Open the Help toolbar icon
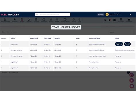 79,20
